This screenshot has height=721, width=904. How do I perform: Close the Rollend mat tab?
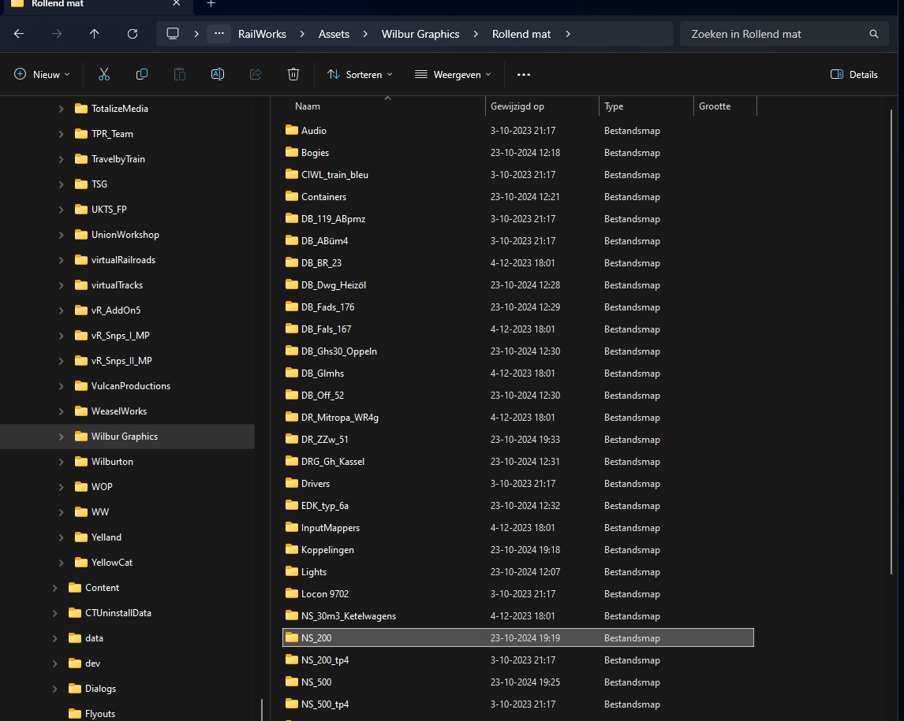coord(177,3)
